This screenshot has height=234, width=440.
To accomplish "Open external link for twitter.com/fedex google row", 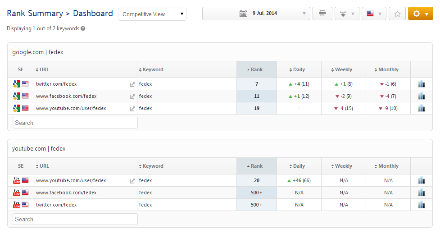I will 132,84.
